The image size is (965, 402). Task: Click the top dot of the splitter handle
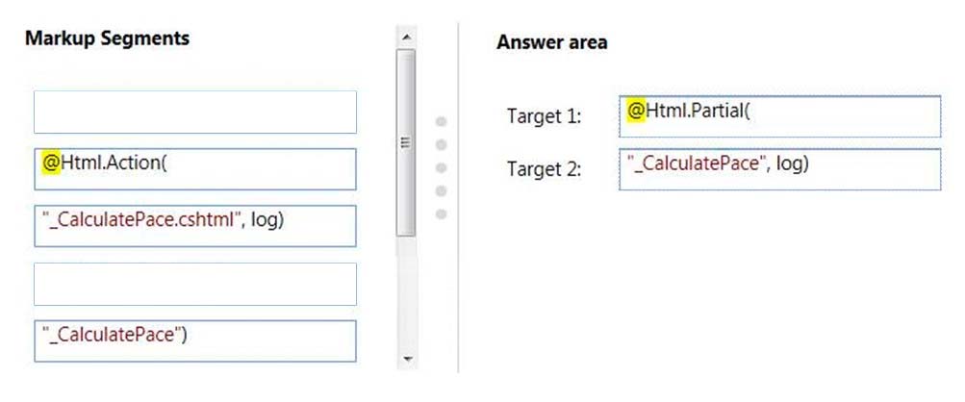point(441,121)
